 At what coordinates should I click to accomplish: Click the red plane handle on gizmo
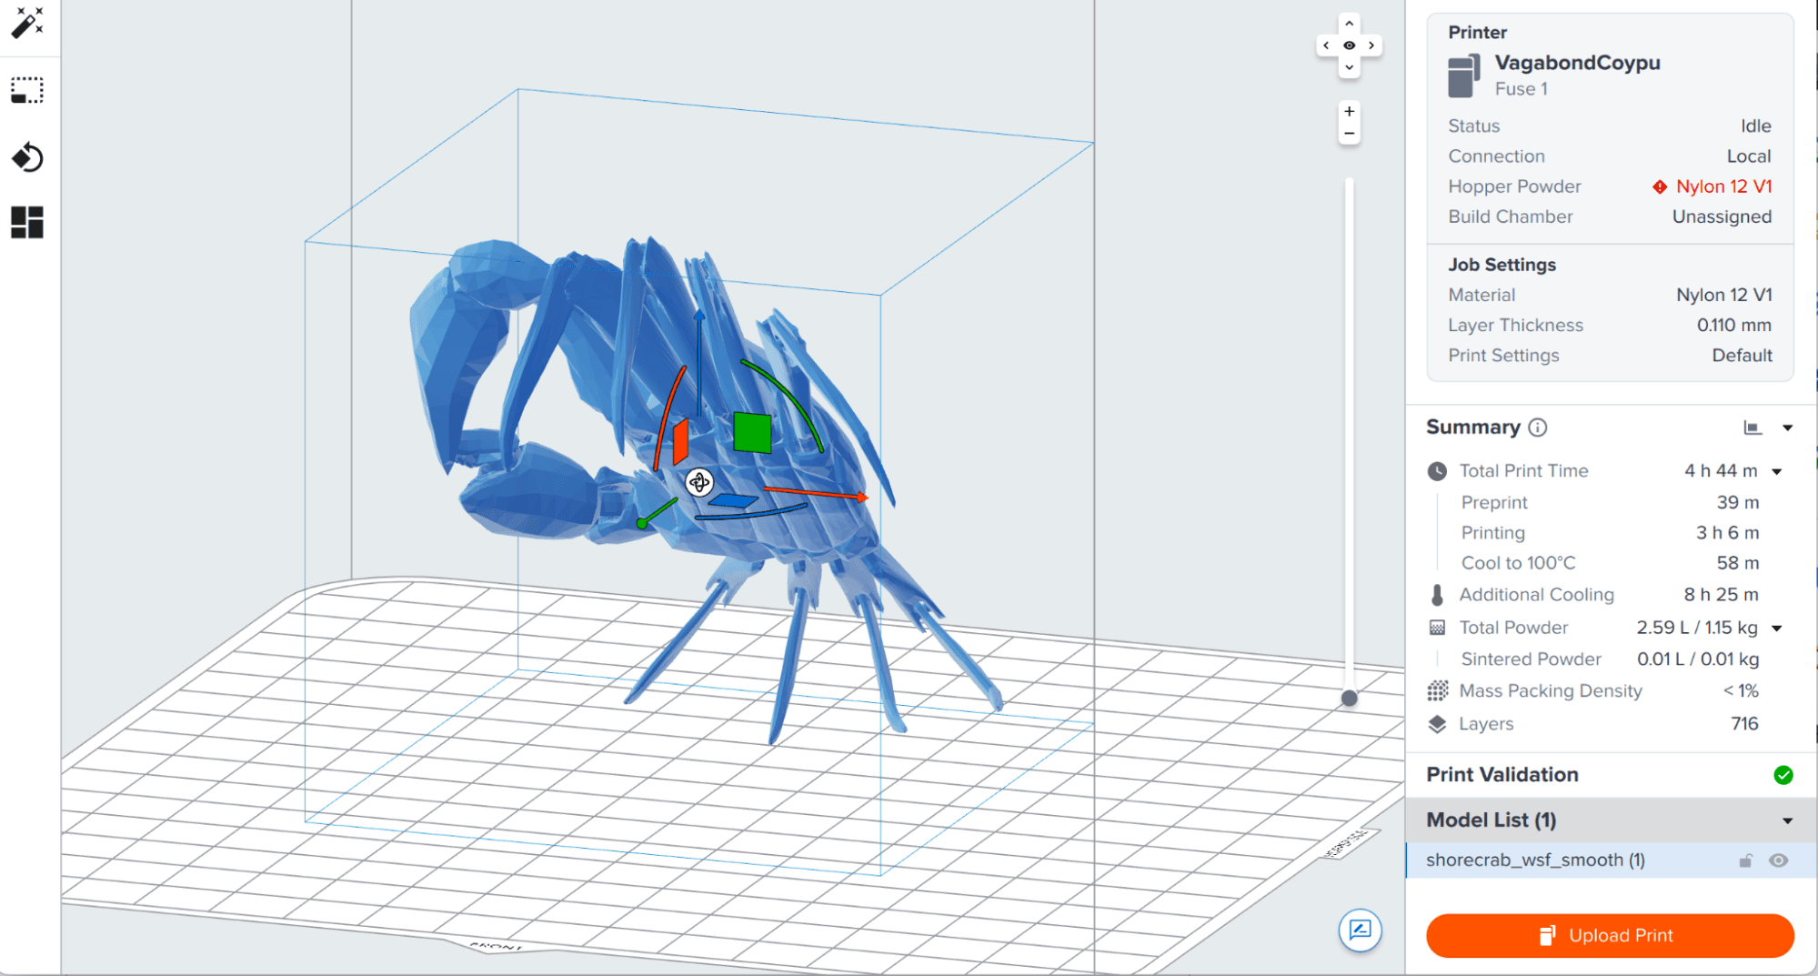pyautogui.click(x=680, y=441)
